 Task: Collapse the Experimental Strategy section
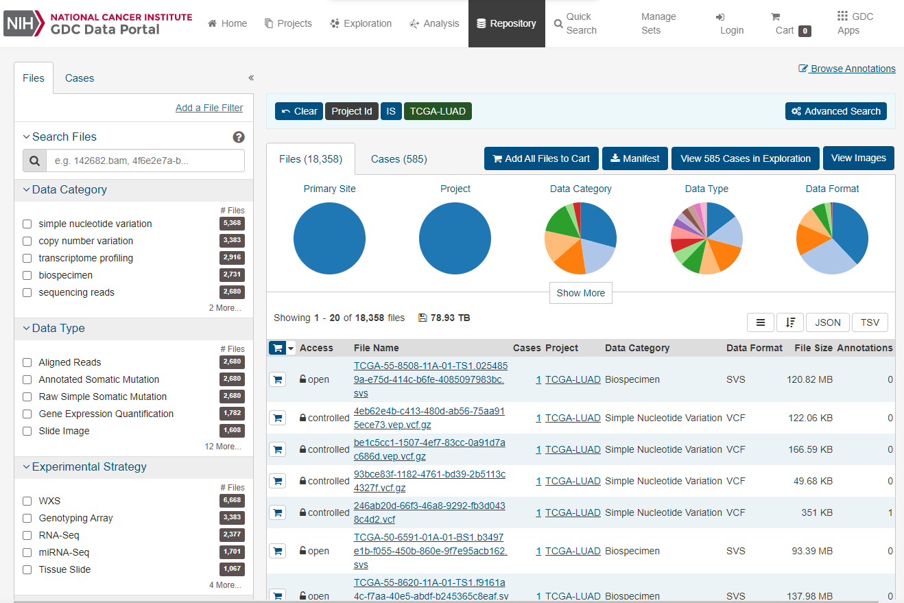point(85,466)
